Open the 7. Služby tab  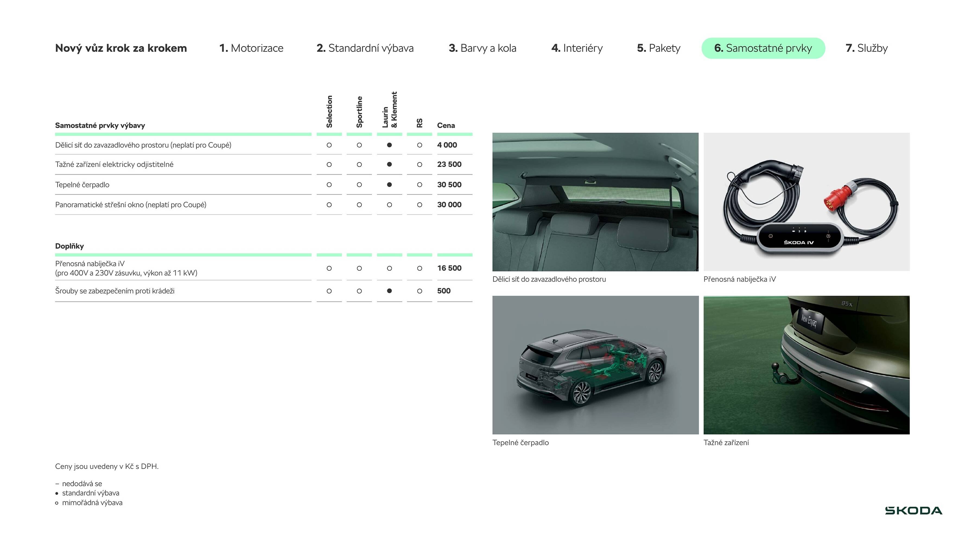[866, 48]
